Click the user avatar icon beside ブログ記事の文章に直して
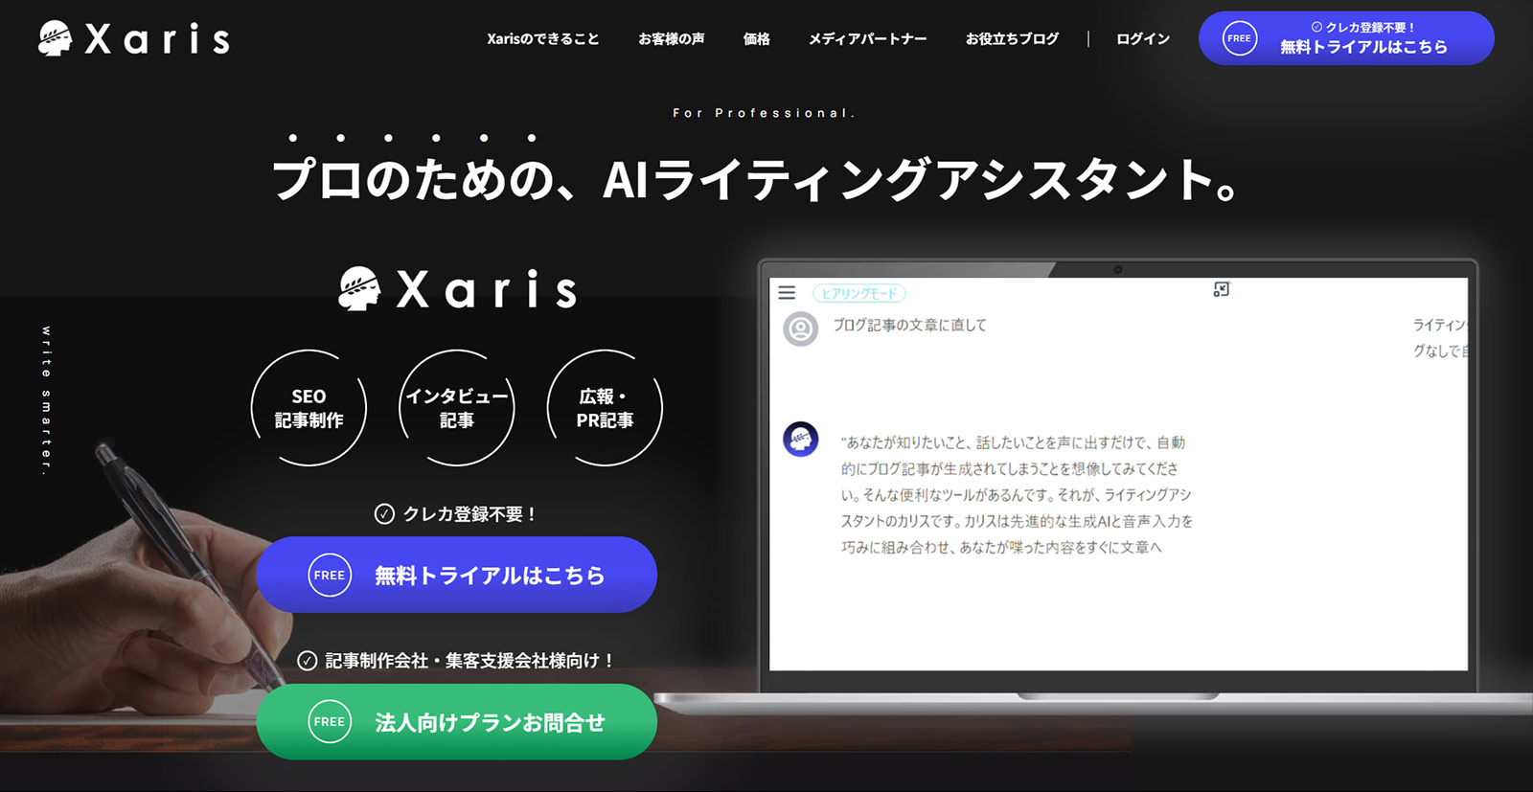1533x792 pixels. [x=800, y=329]
